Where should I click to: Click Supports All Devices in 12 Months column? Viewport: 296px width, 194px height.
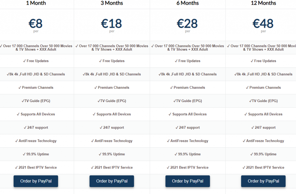click(x=263, y=114)
